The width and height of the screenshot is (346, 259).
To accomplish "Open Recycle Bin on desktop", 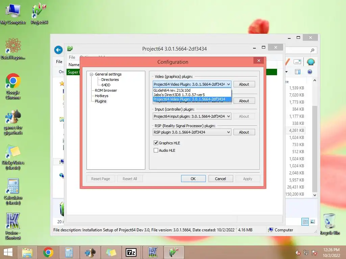I will [329, 224].
